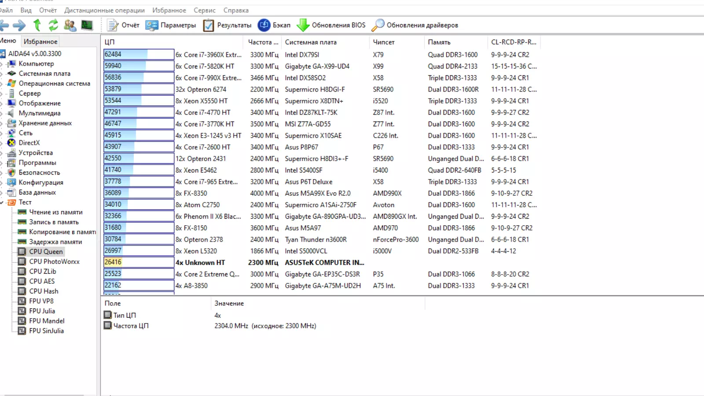Select the DirectX icon in the sidebar
The height and width of the screenshot is (396, 704).
11,143
